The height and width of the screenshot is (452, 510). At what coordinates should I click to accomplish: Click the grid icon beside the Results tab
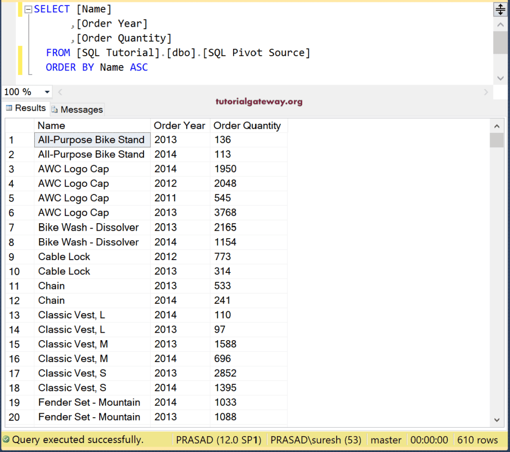[9, 108]
